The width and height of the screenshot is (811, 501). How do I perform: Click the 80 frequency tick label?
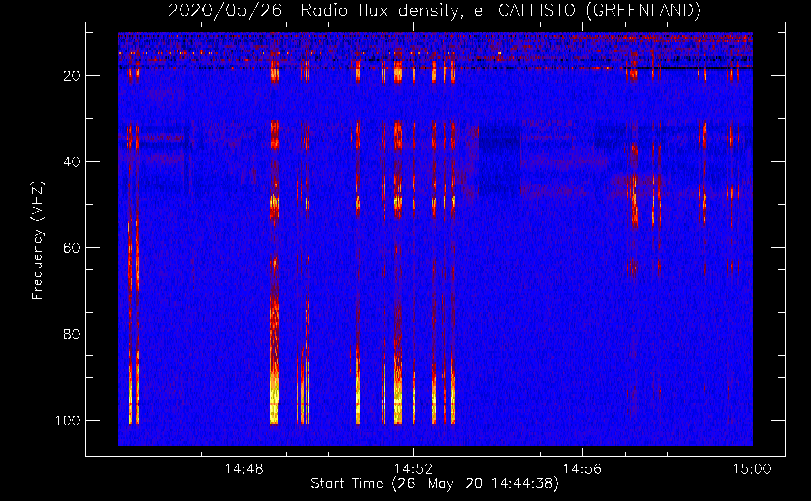pos(72,334)
